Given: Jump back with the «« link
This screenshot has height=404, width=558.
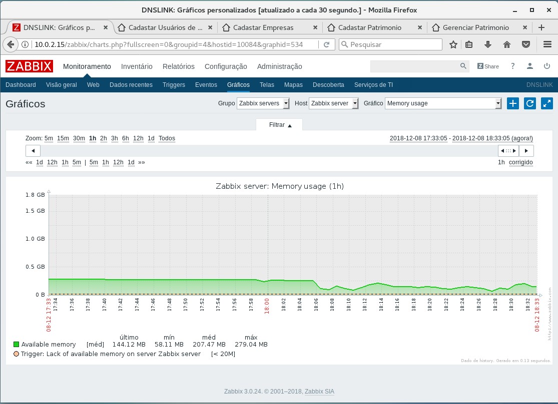Looking at the screenshot, I should 29,162.
